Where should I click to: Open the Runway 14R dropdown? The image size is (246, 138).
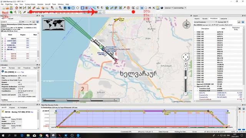(x=223, y=22)
